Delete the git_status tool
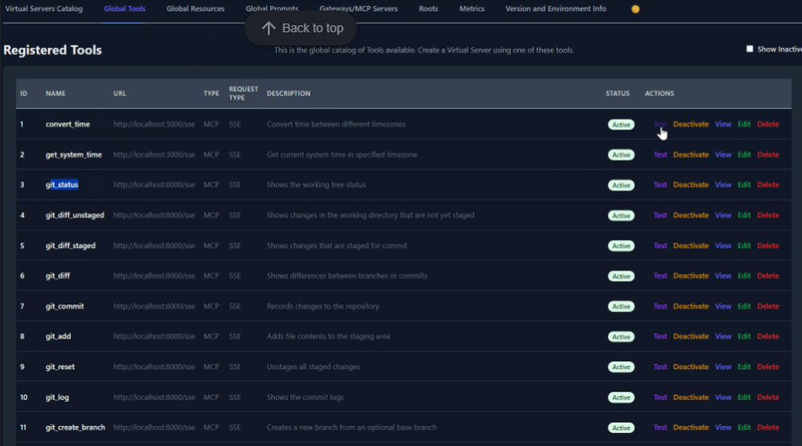 pyautogui.click(x=768, y=184)
